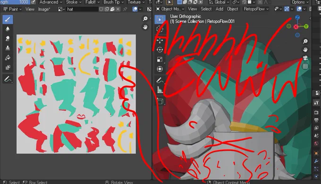Open the RetopoFlow dropdown menu
This screenshot has height=184, width=321.
(256, 9)
